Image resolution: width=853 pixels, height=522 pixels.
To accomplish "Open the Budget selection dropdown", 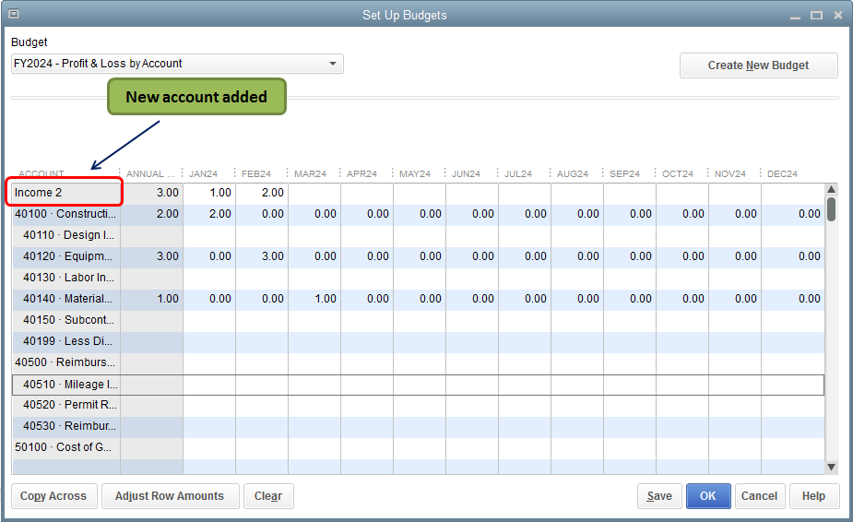I will tap(177, 64).
